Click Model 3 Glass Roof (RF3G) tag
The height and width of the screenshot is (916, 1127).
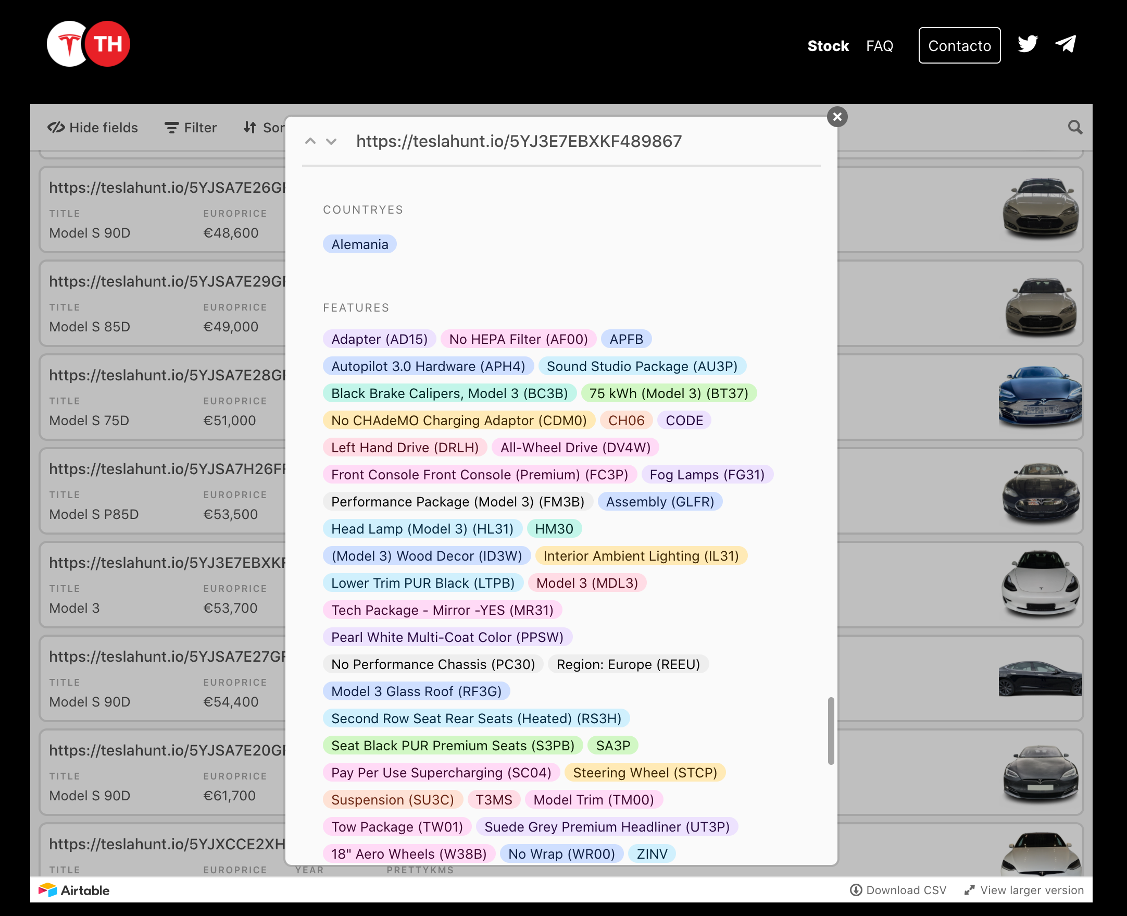click(416, 691)
